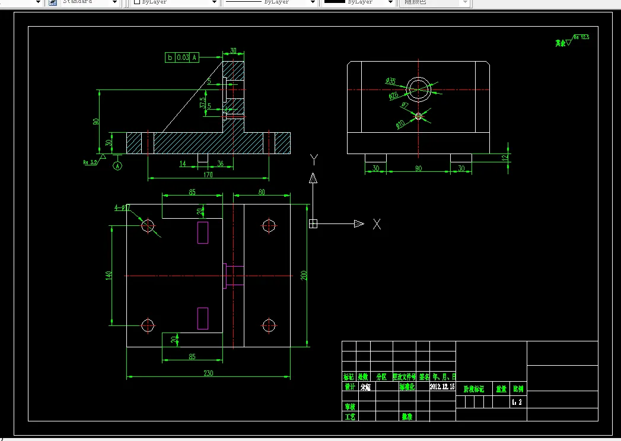Click the 重量 cell in title block
Viewport: 621px width, 441px height.
(x=501, y=389)
